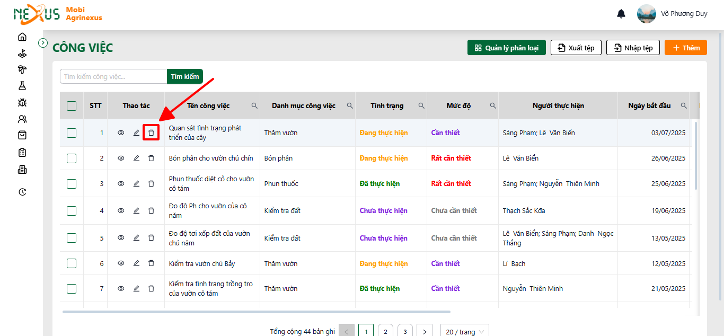Tick the checkbox for row 3
This screenshot has height=336, width=724.
pos(72,184)
